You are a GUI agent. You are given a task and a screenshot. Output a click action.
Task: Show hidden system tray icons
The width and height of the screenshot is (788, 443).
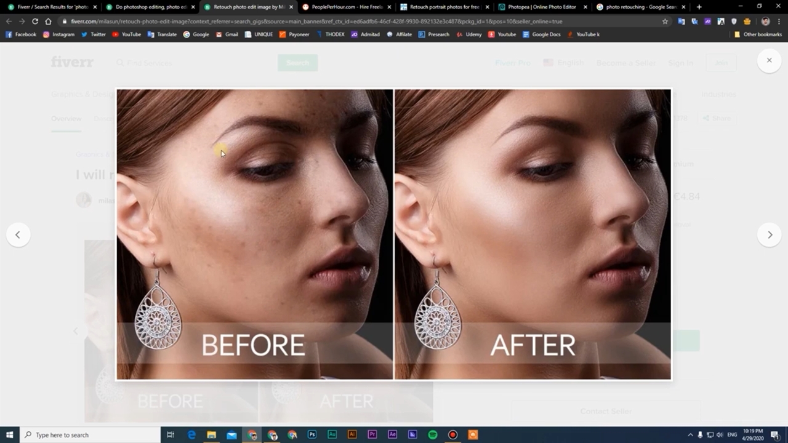coord(690,435)
